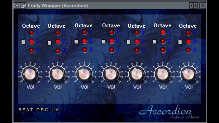
Task: Click the seventh Vol knob
Action: (189, 74)
